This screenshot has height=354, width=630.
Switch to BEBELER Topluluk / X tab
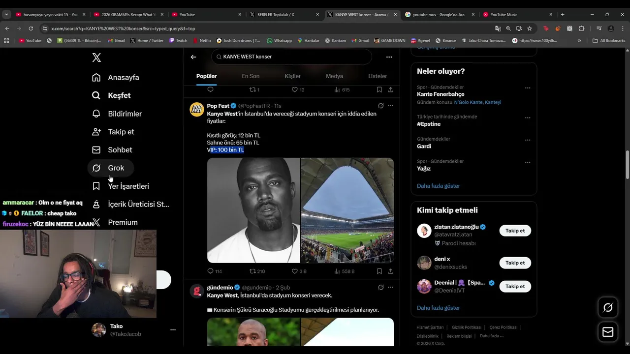point(284,14)
